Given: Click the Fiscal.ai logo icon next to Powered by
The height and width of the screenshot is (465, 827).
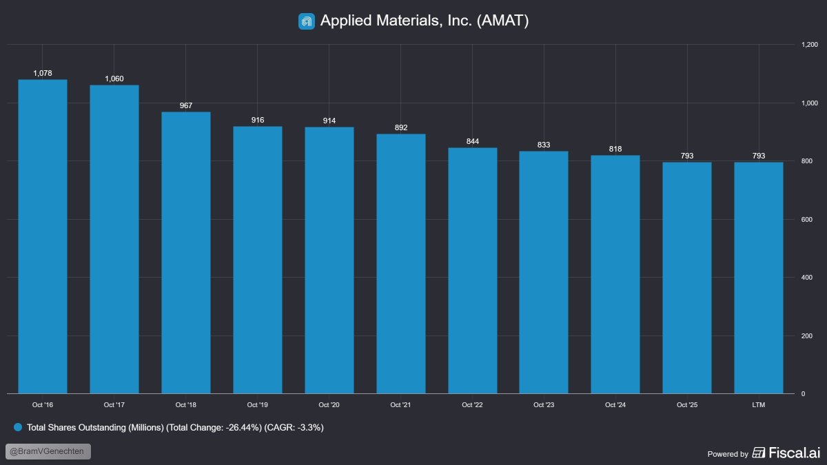Looking at the screenshot, I should point(760,453).
